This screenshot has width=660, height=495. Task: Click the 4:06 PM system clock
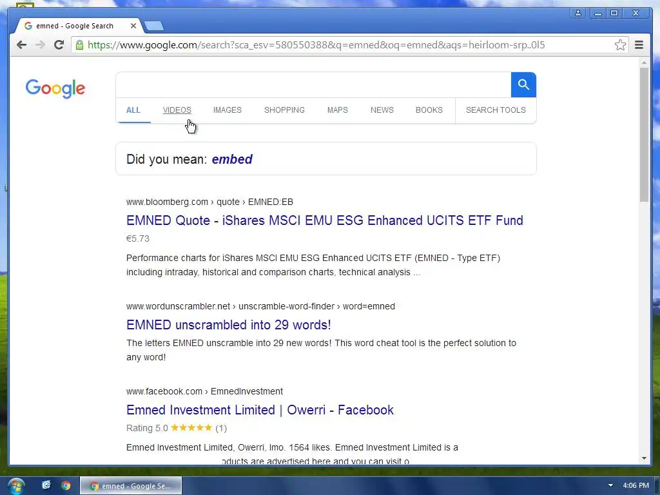pos(636,485)
